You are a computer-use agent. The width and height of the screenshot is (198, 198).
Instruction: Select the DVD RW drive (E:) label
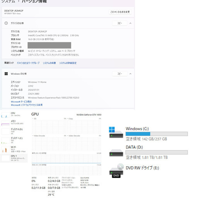[x=142, y=168]
